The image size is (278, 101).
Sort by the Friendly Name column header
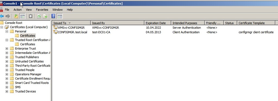tap(214, 23)
